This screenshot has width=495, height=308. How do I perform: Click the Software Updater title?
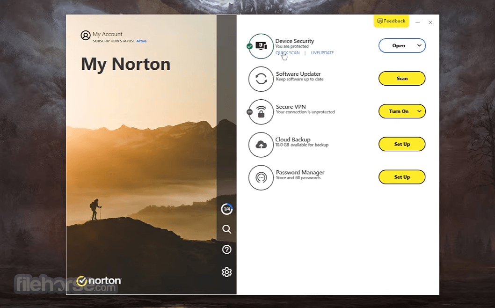click(x=298, y=73)
